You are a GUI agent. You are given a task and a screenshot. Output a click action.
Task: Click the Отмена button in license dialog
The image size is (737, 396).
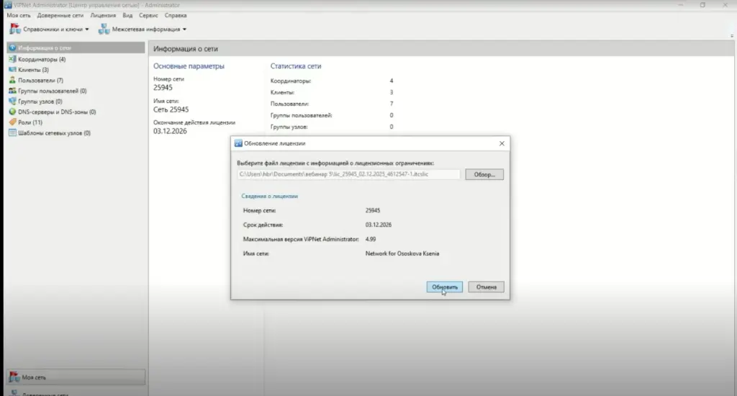(486, 287)
